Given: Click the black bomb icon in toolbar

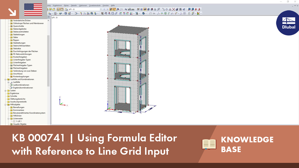Looking at the screenshot, I should coord(177,9).
